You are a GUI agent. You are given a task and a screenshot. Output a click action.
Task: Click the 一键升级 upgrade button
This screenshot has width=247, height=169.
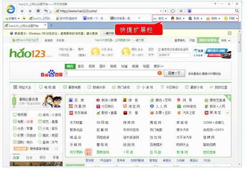(x=109, y=33)
